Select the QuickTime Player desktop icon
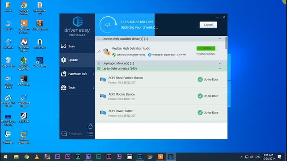 [24, 101]
